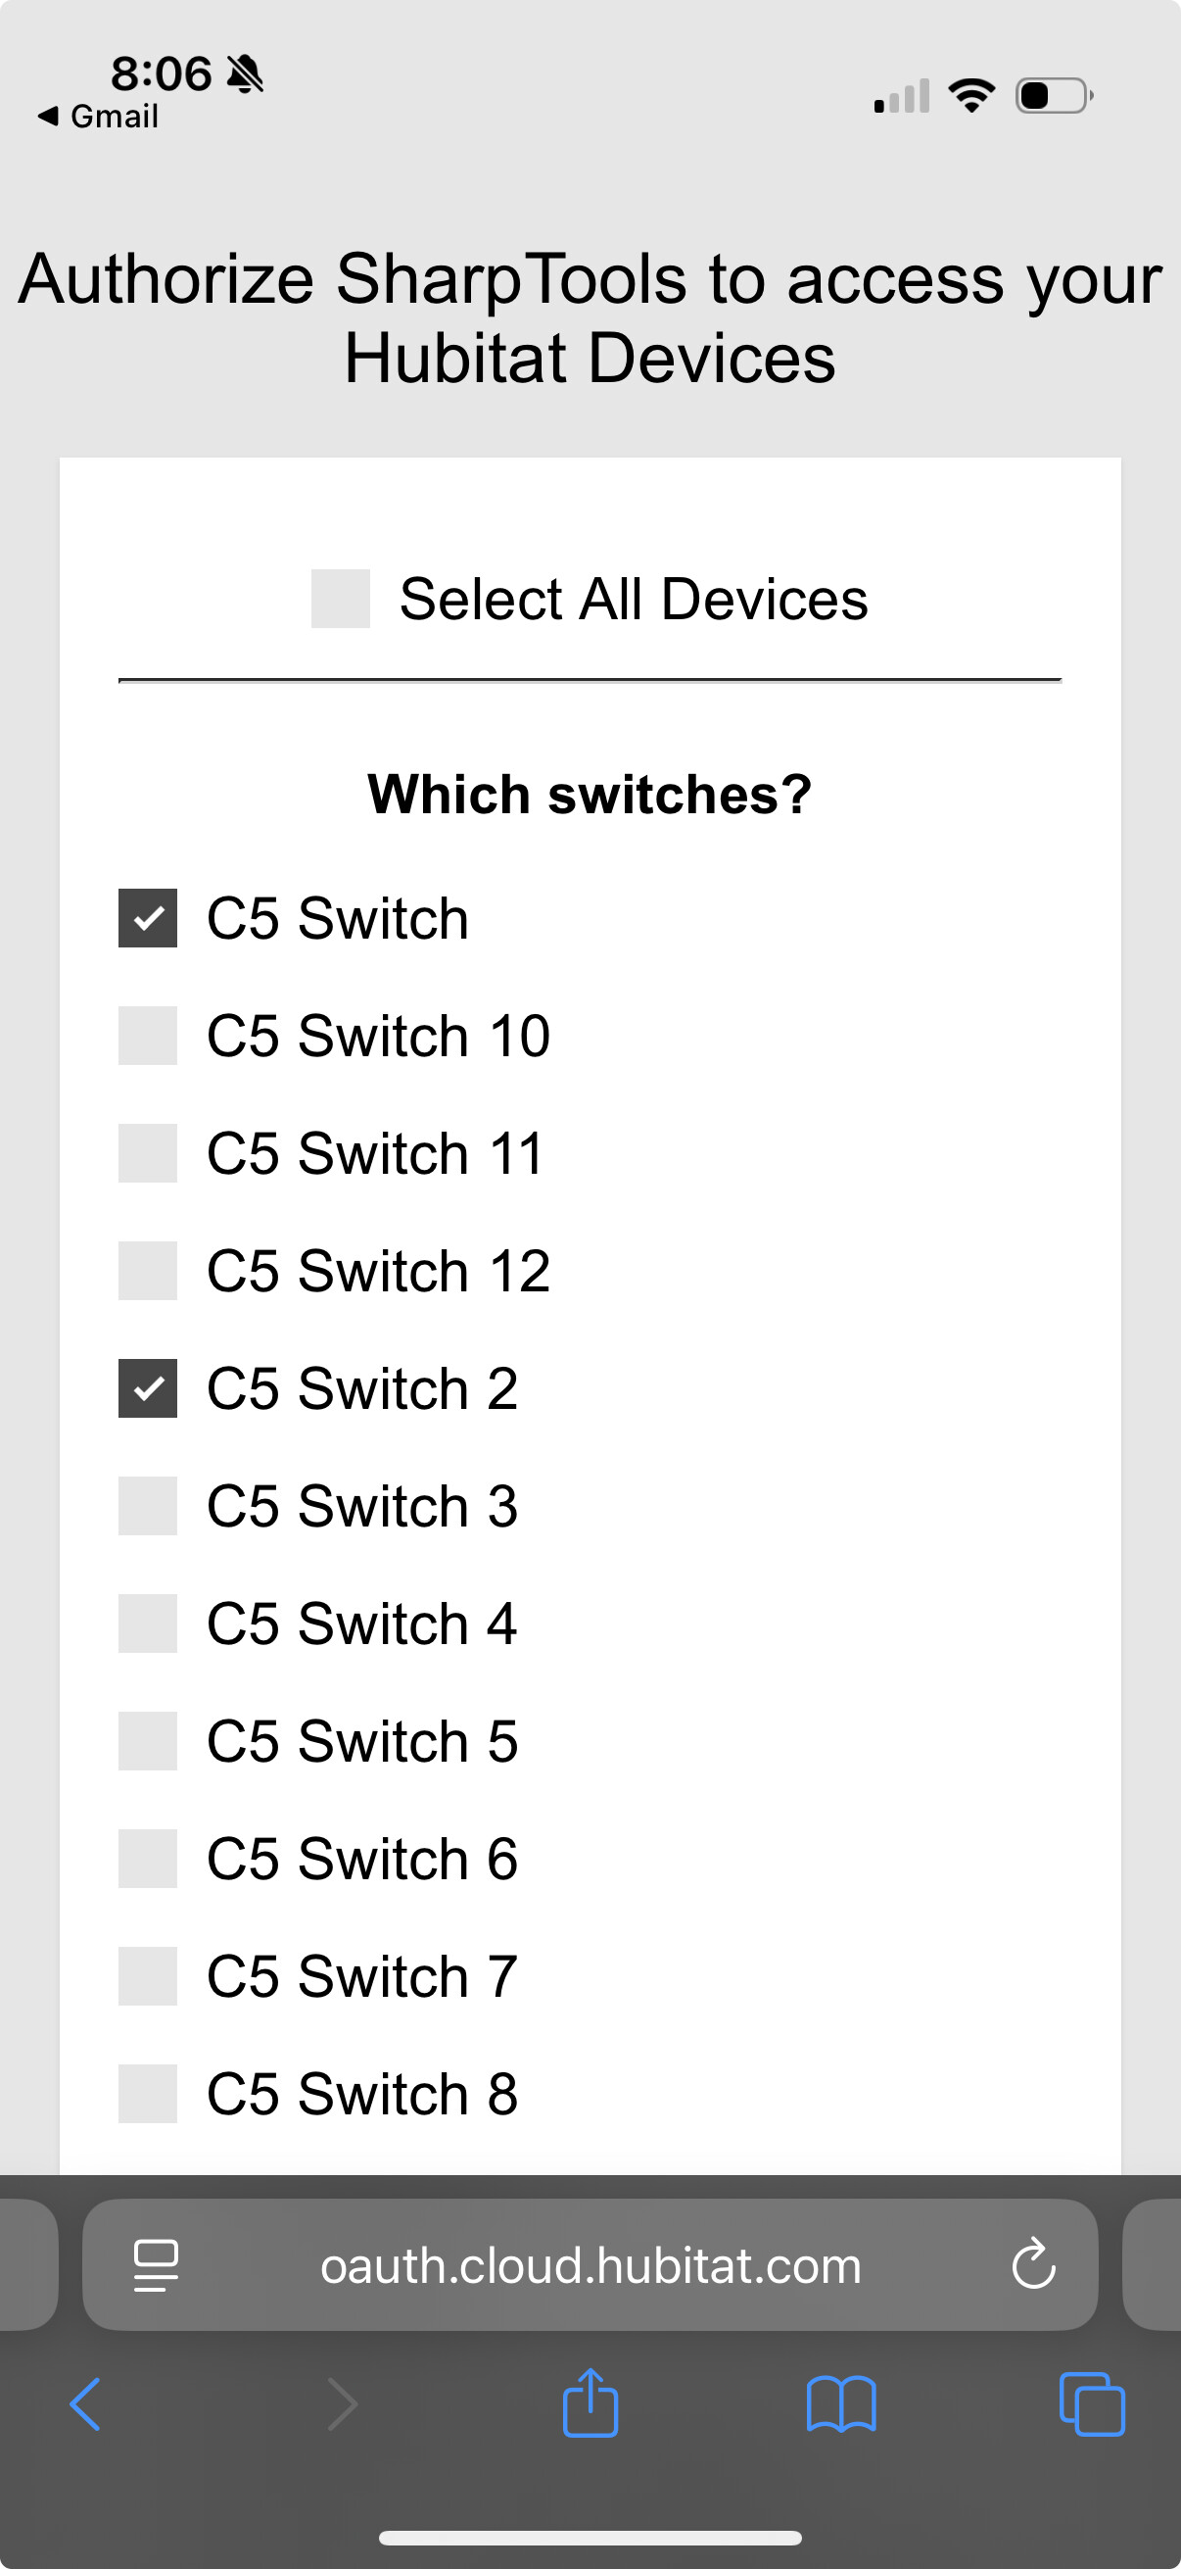This screenshot has height=2569, width=1181.
Task: Tap the C5 Switch 6 label
Action: pos(362,1859)
